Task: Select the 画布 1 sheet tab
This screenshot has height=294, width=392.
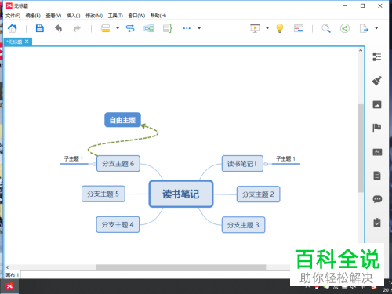Action: coord(13,275)
